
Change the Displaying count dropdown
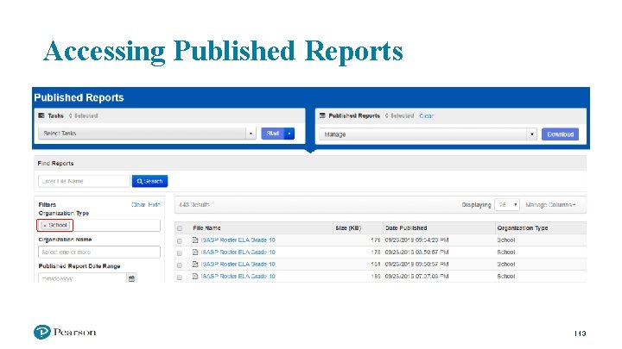pyautogui.click(x=507, y=205)
